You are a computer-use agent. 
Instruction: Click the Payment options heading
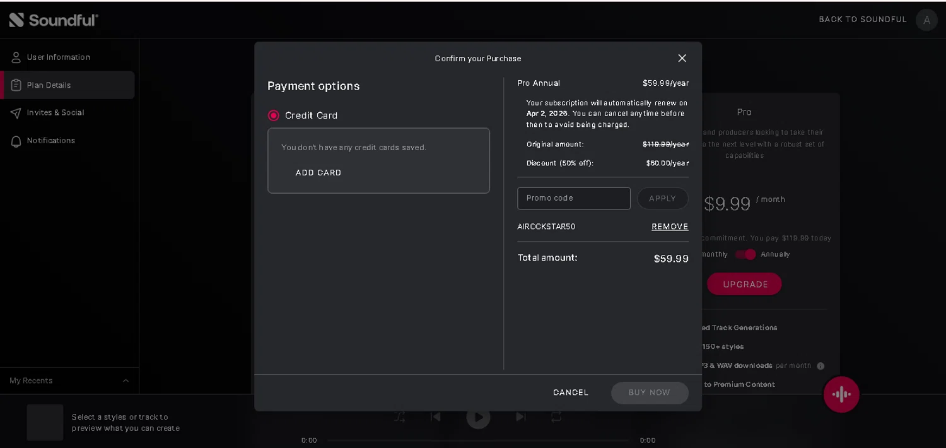(x=313, y=86)
